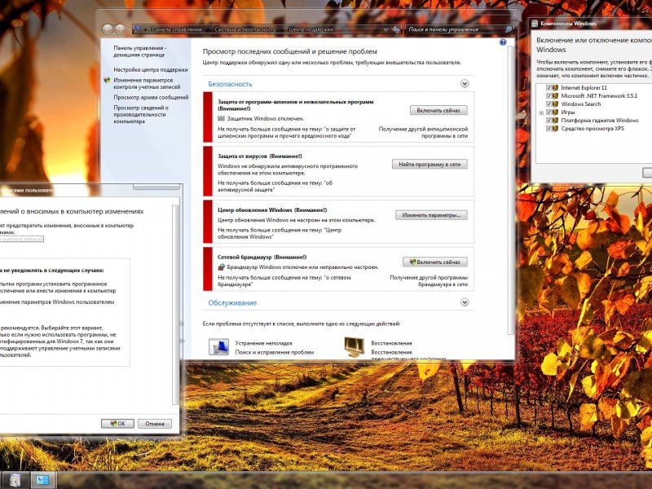The height and width of the screenshot is (489, 652).
Task: Select 'Система и безопасность' in the breadcrumb
Action: click(x=245, y=29)
